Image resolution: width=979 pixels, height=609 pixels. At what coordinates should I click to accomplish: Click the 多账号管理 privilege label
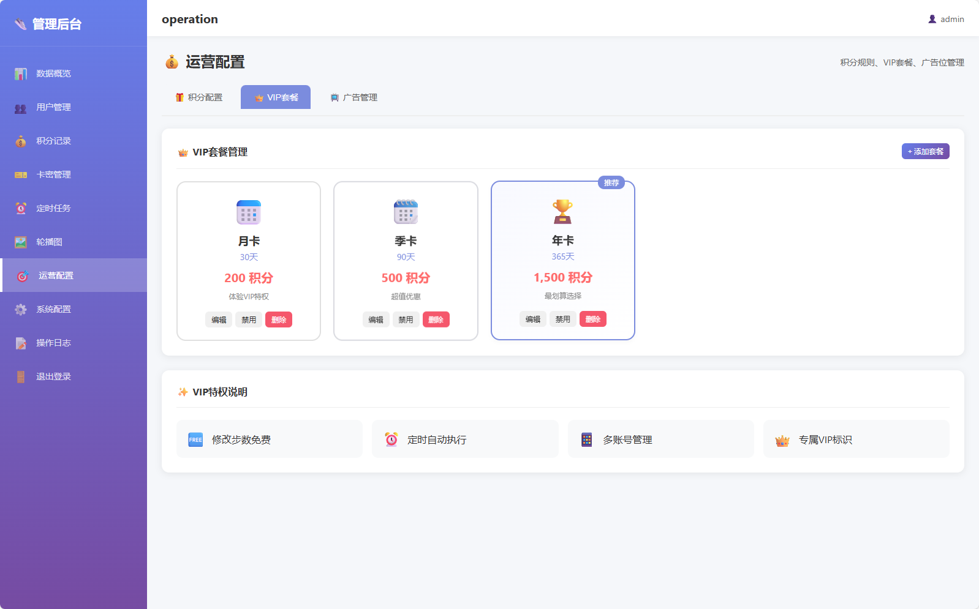pyautogui.click(x=627, y=439)
